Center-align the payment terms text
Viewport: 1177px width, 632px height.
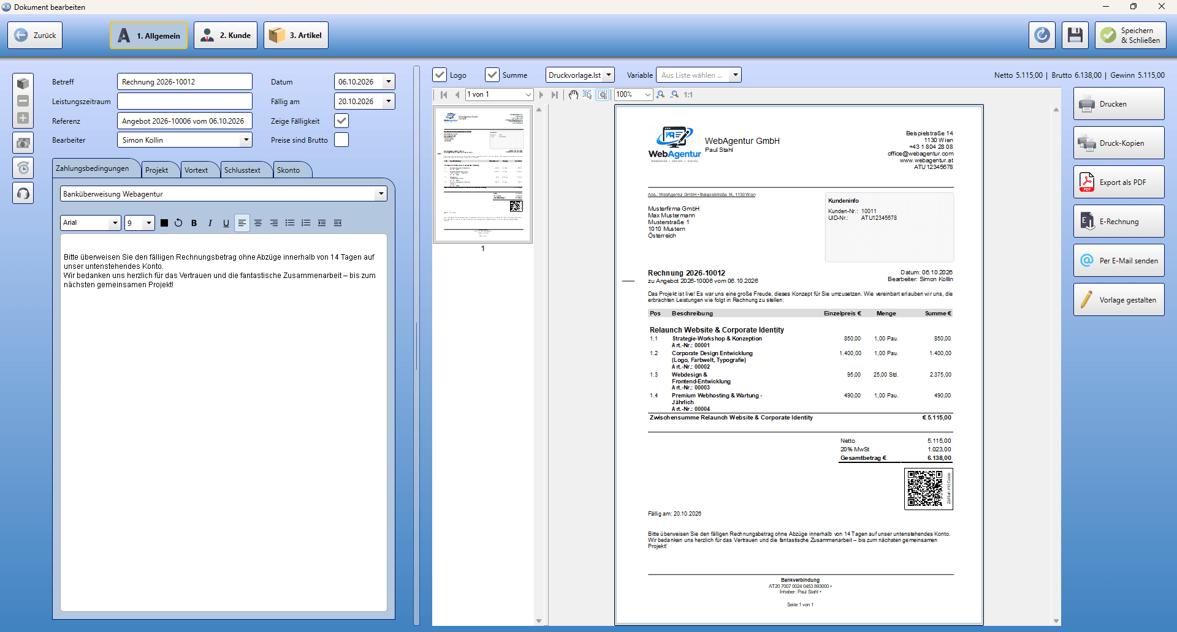(x=258, y=223)
